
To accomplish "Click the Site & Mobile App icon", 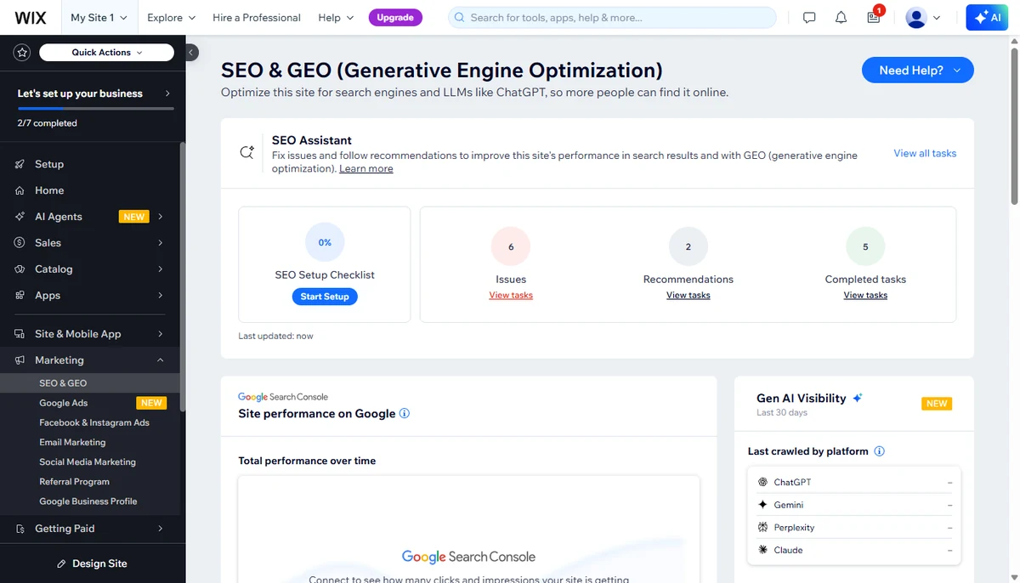I will point(20,334).
